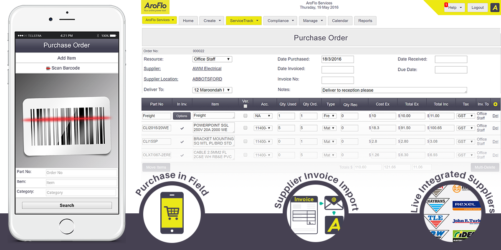Screen dimensions: 501x250
Task: Click Del link for CLI155P row
Action: click(x=496, y=141)
